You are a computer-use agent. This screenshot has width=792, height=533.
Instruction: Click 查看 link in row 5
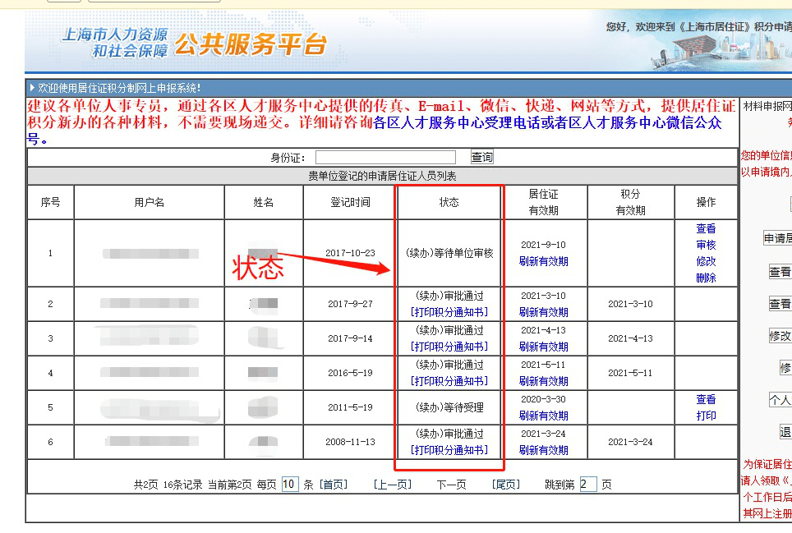coord(706,399)
